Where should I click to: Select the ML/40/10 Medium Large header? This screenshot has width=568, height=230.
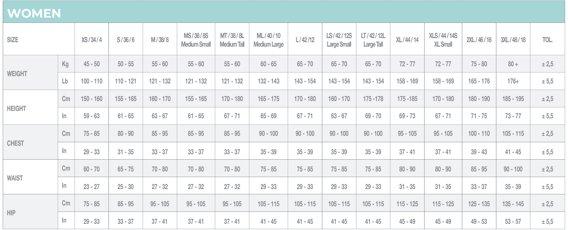268,40
